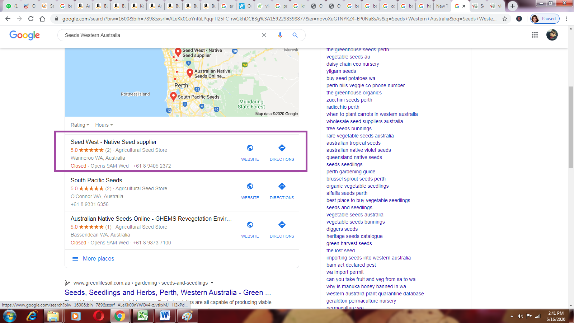The image size is (574, 323).
Task: Clear the search box text
Action: coord(264,35)
